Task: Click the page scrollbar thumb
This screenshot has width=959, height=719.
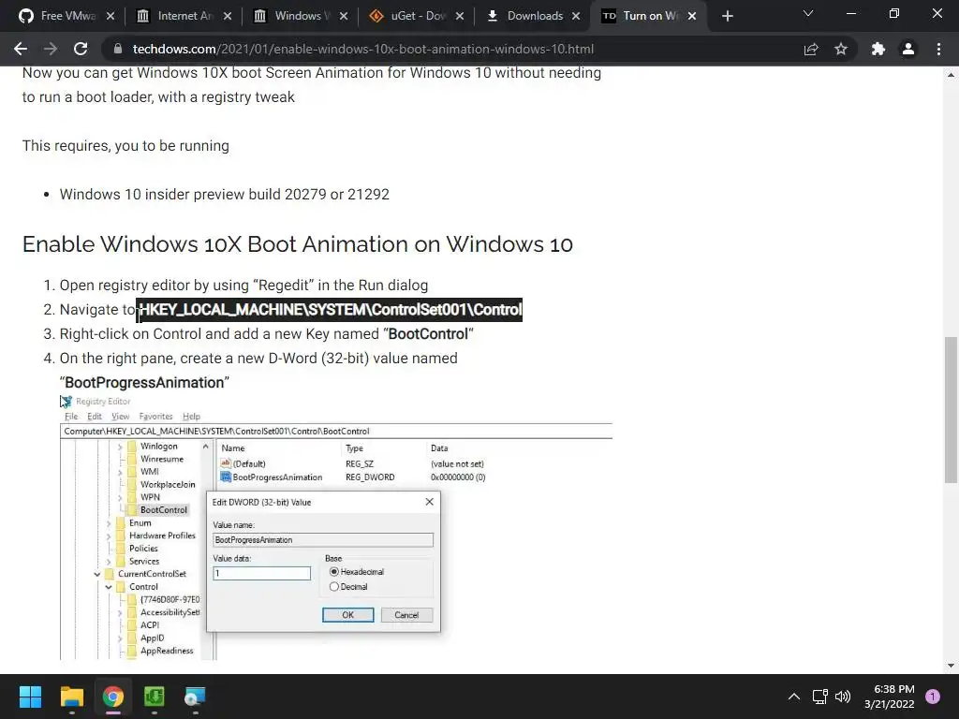Action: [x=951, y=410]
